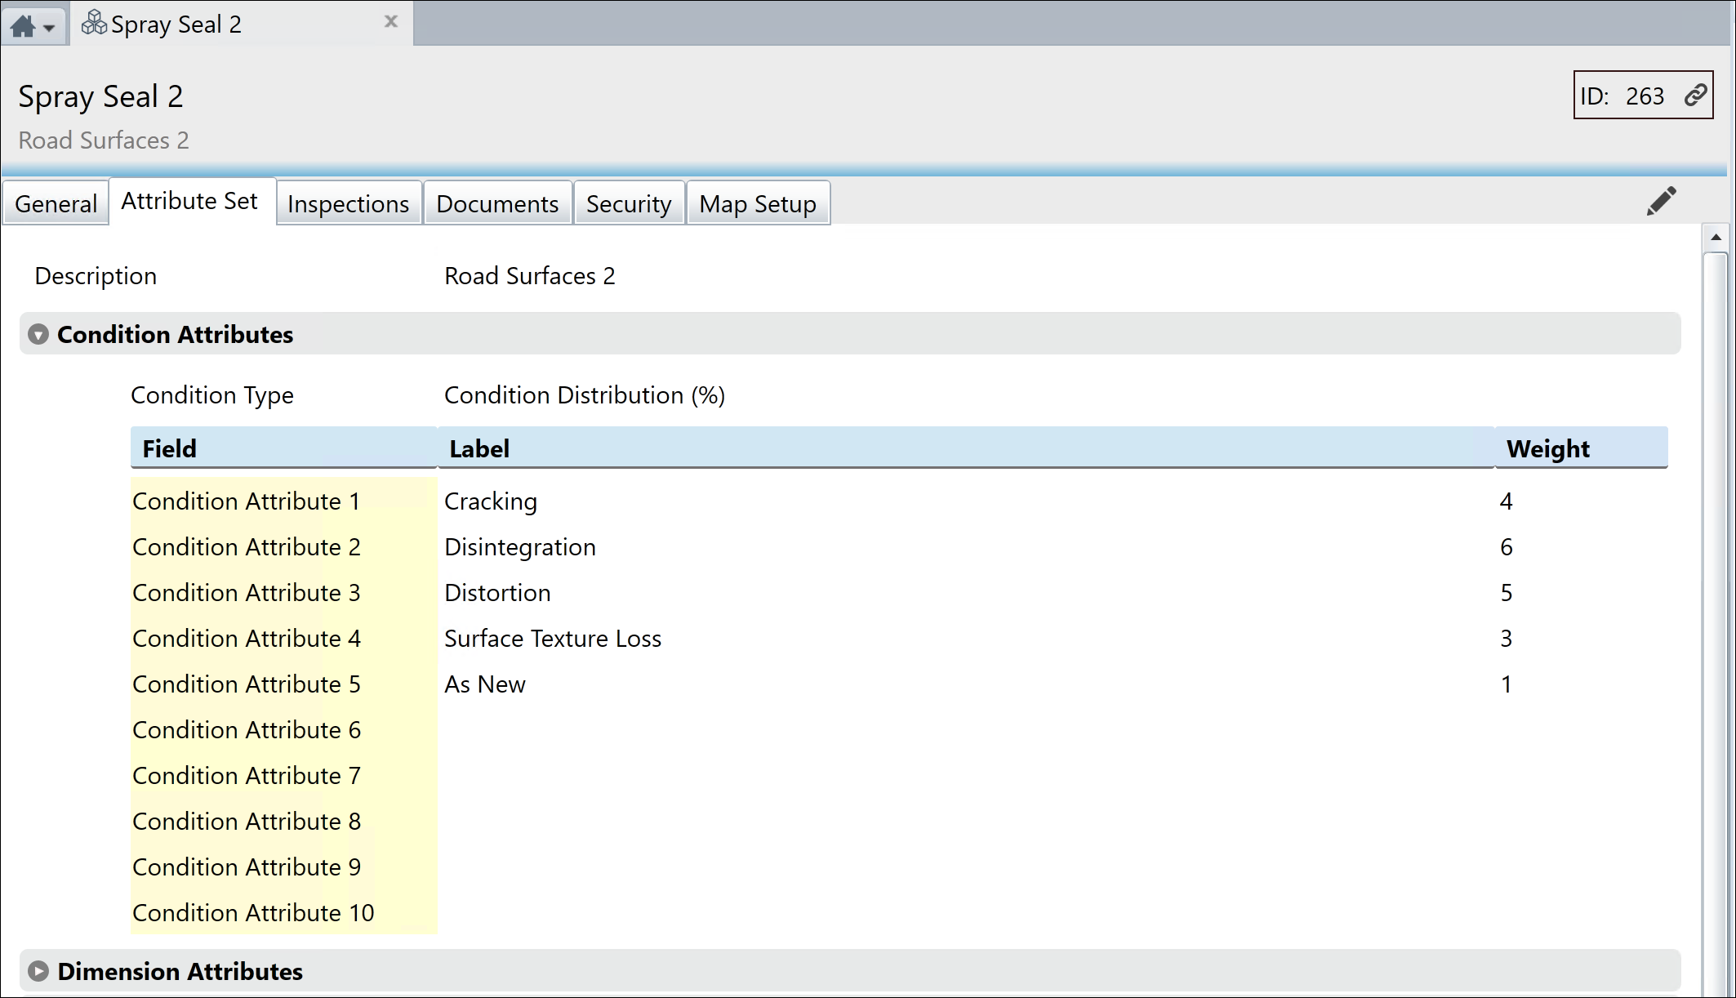Click the pencil edit icon
The image size is (1736, 998).
[1662, 201]
